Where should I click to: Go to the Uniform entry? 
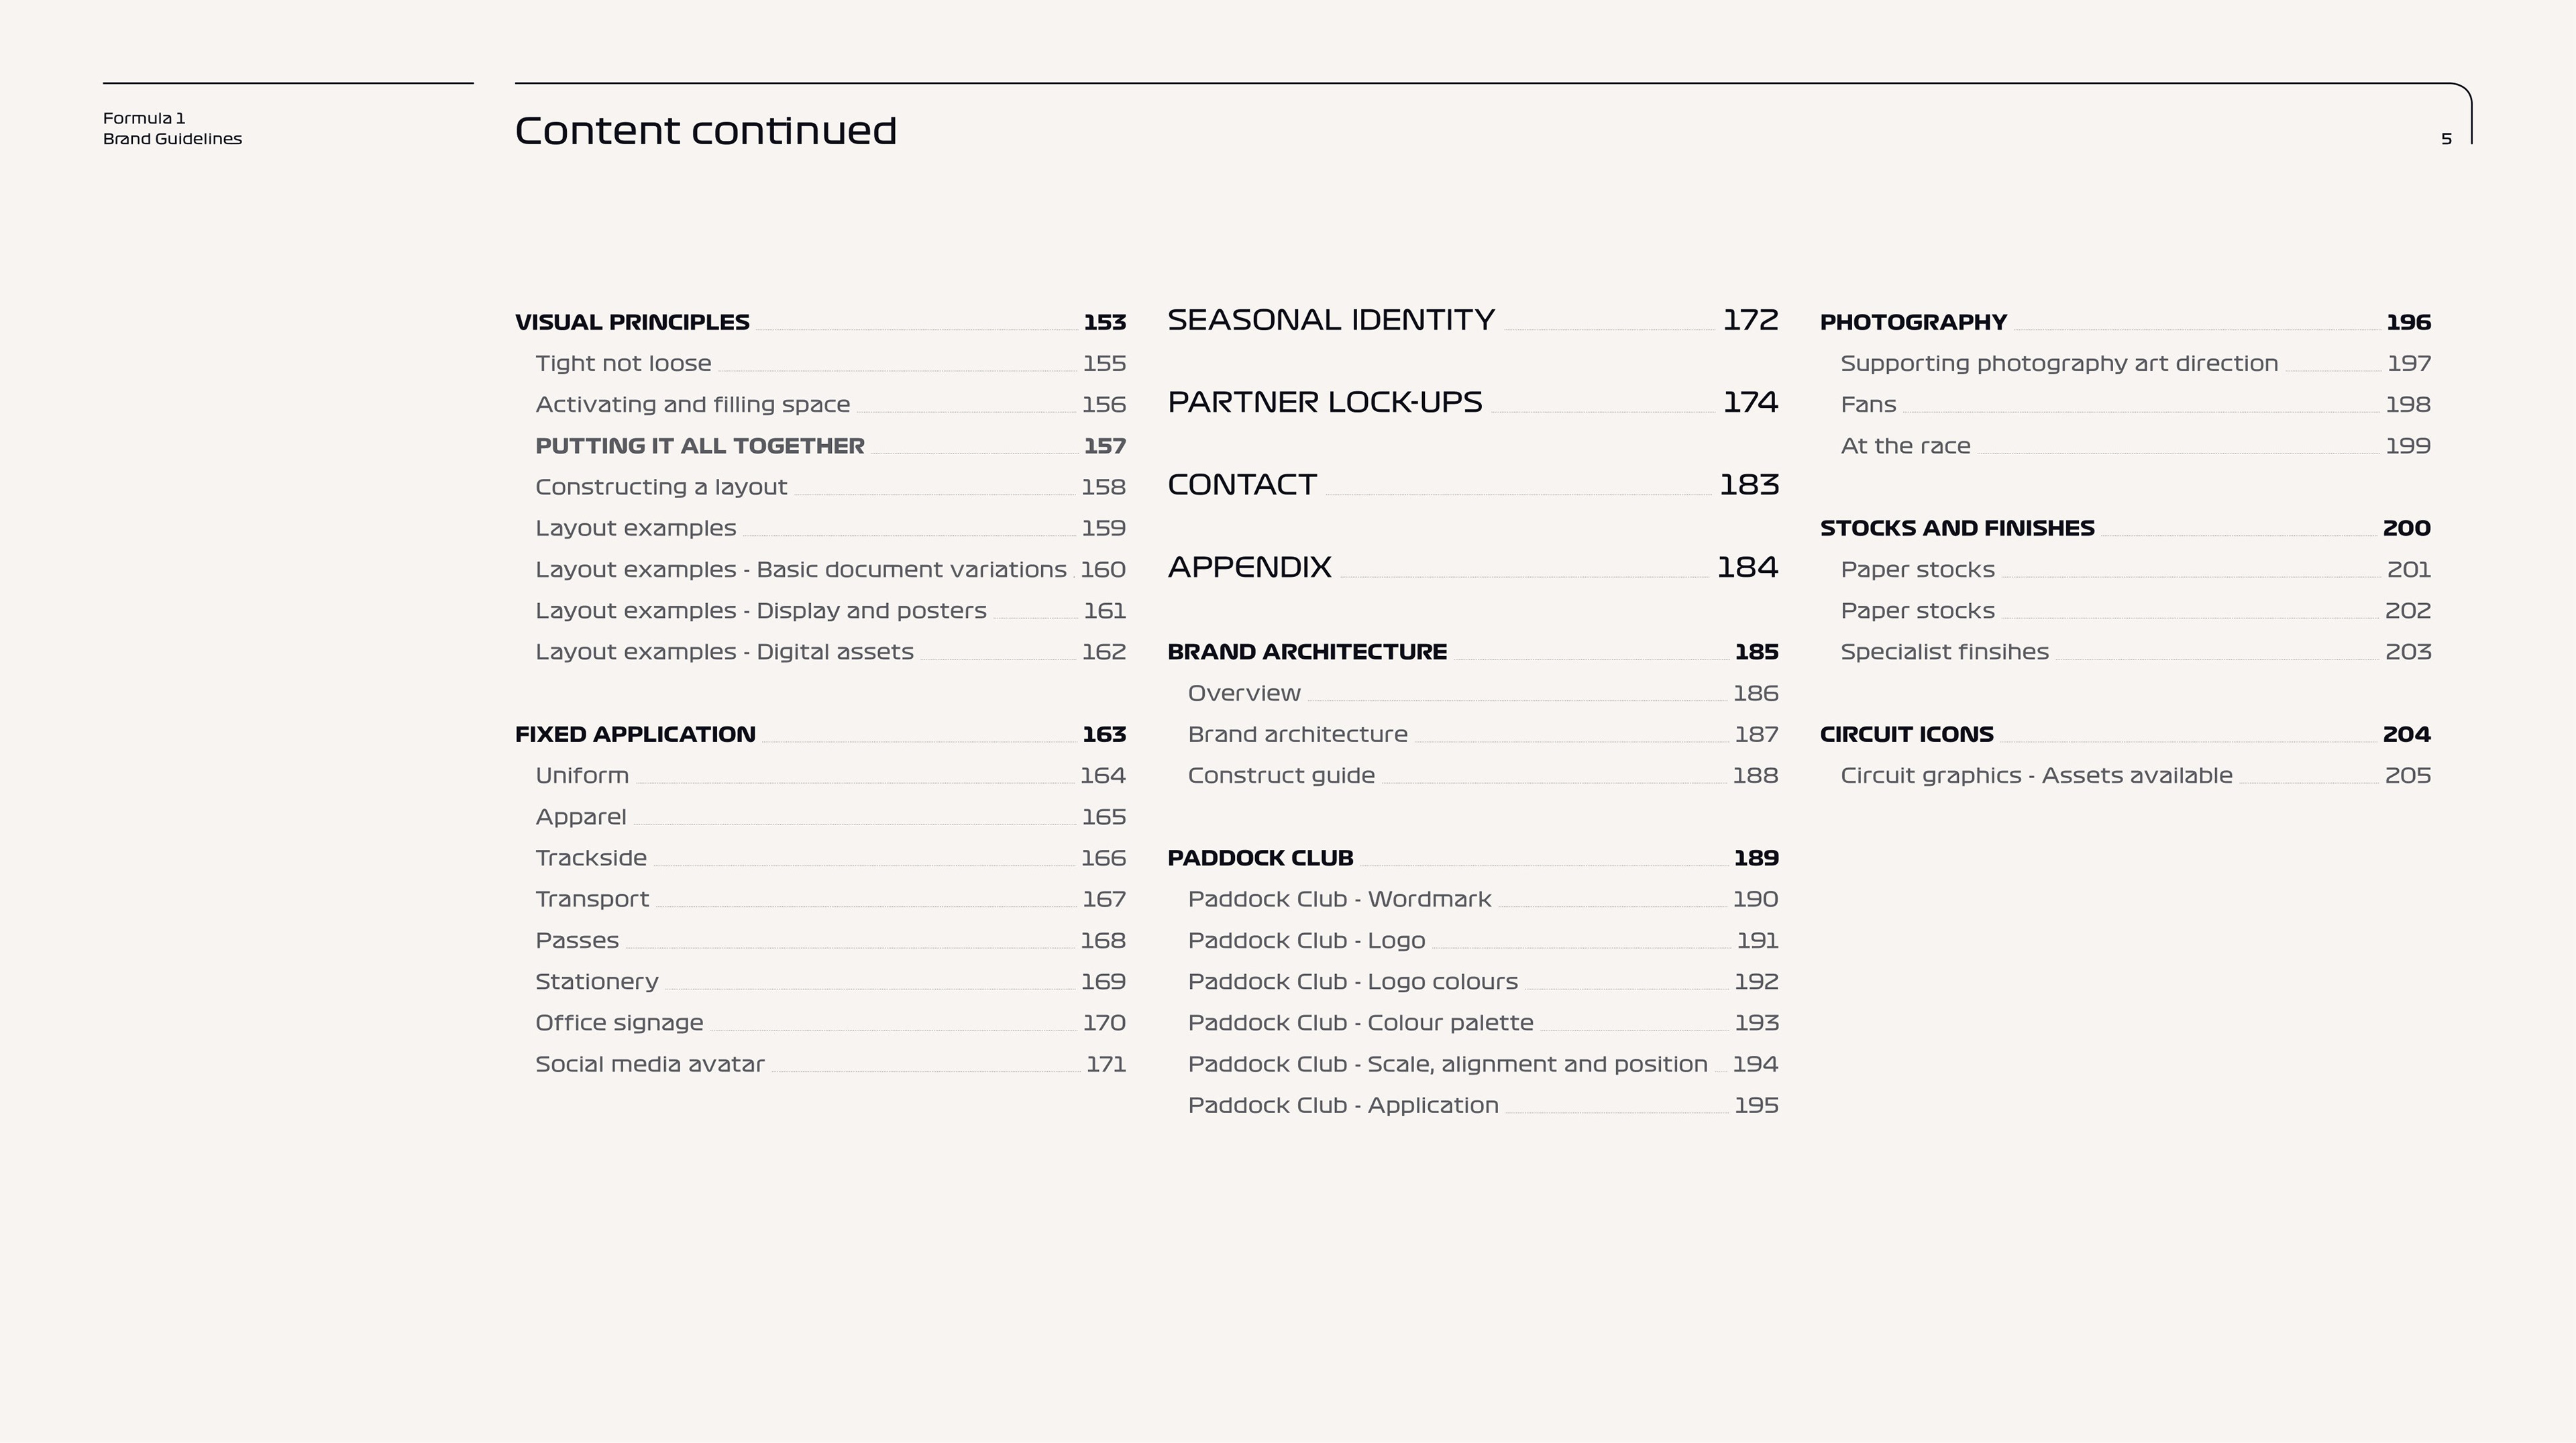point(582,776)
